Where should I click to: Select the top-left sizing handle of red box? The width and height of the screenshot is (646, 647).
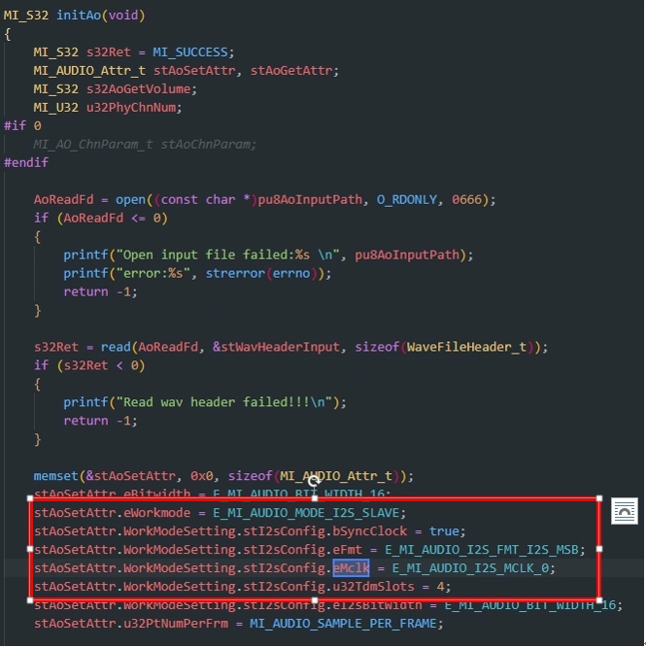[30, 498]
